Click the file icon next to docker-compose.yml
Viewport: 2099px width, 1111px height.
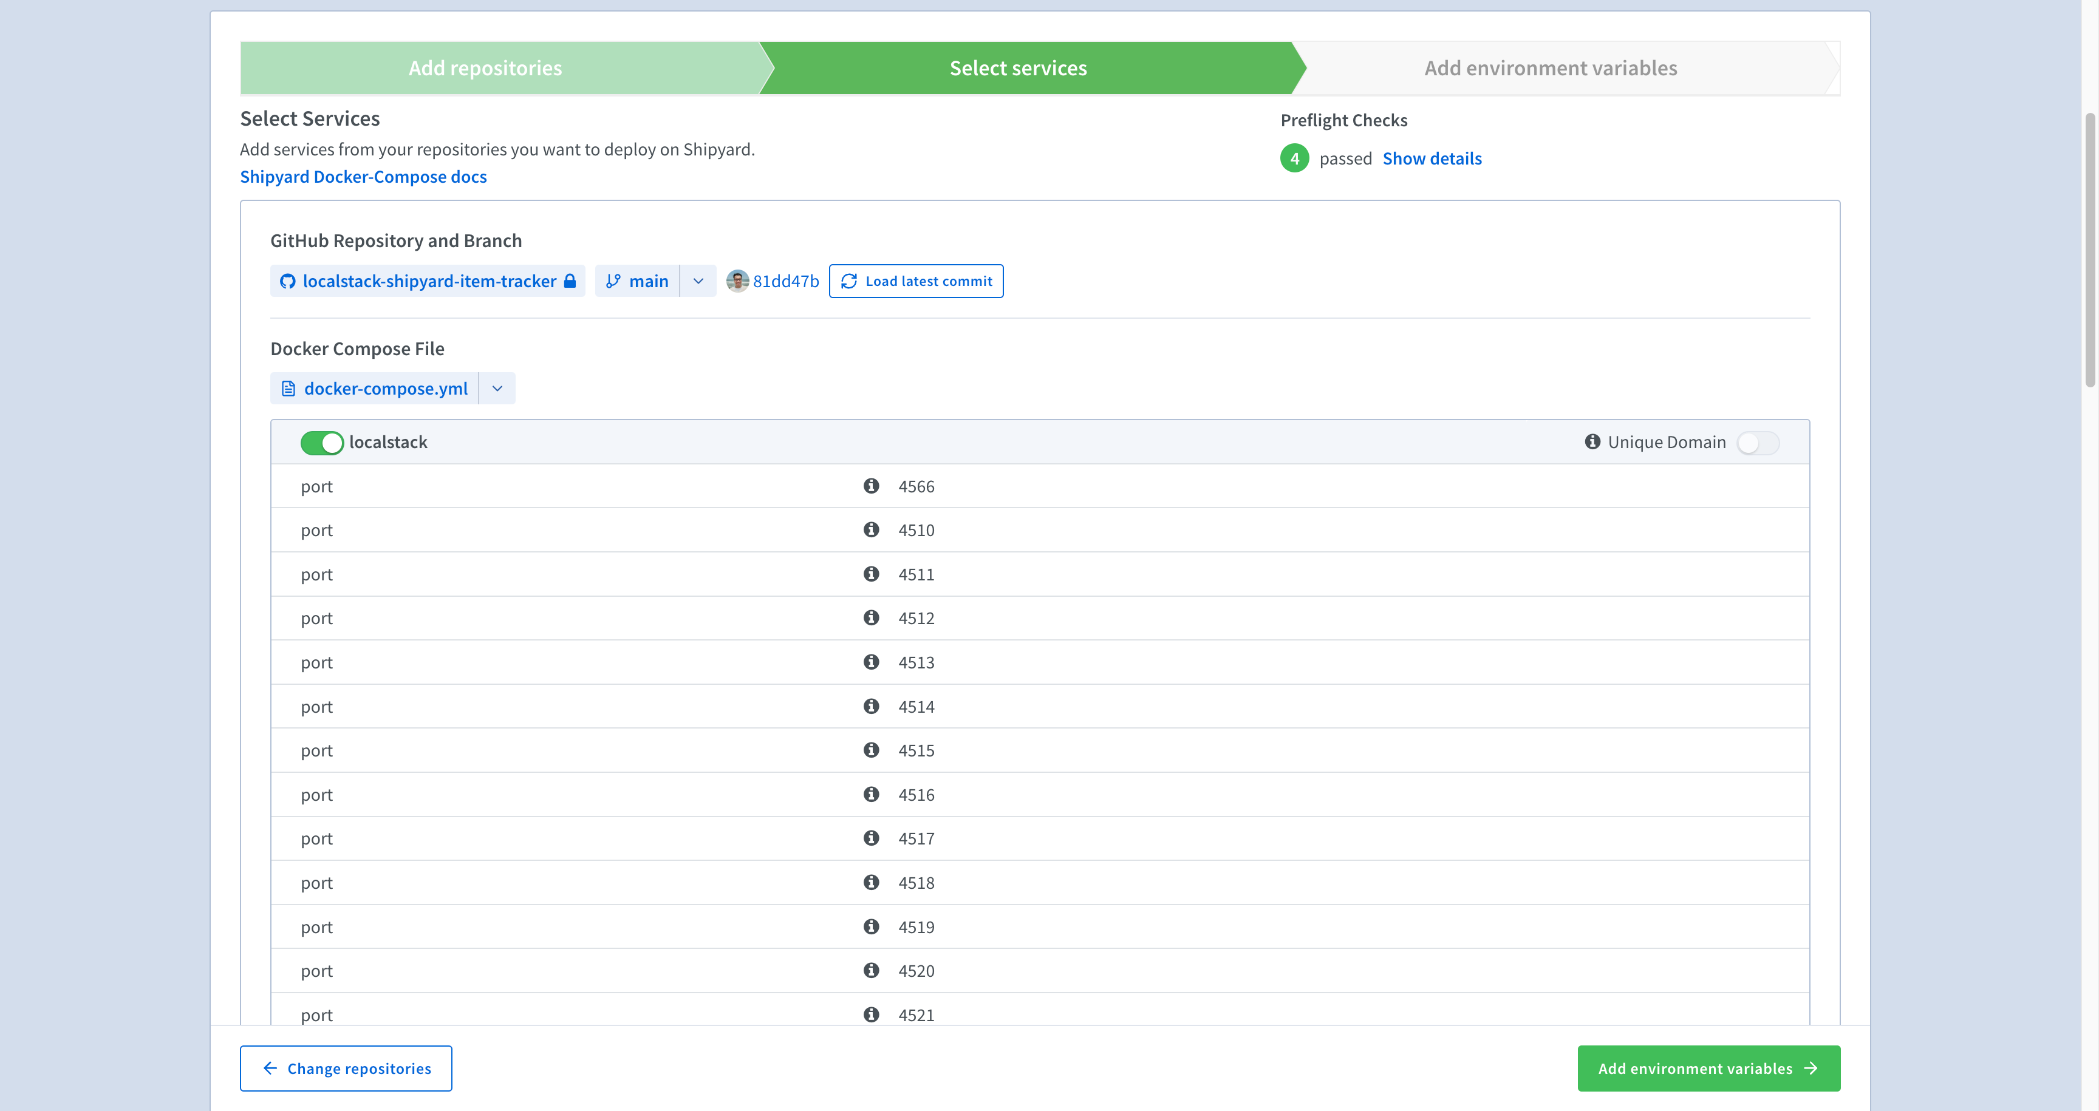tap(288, 389)
